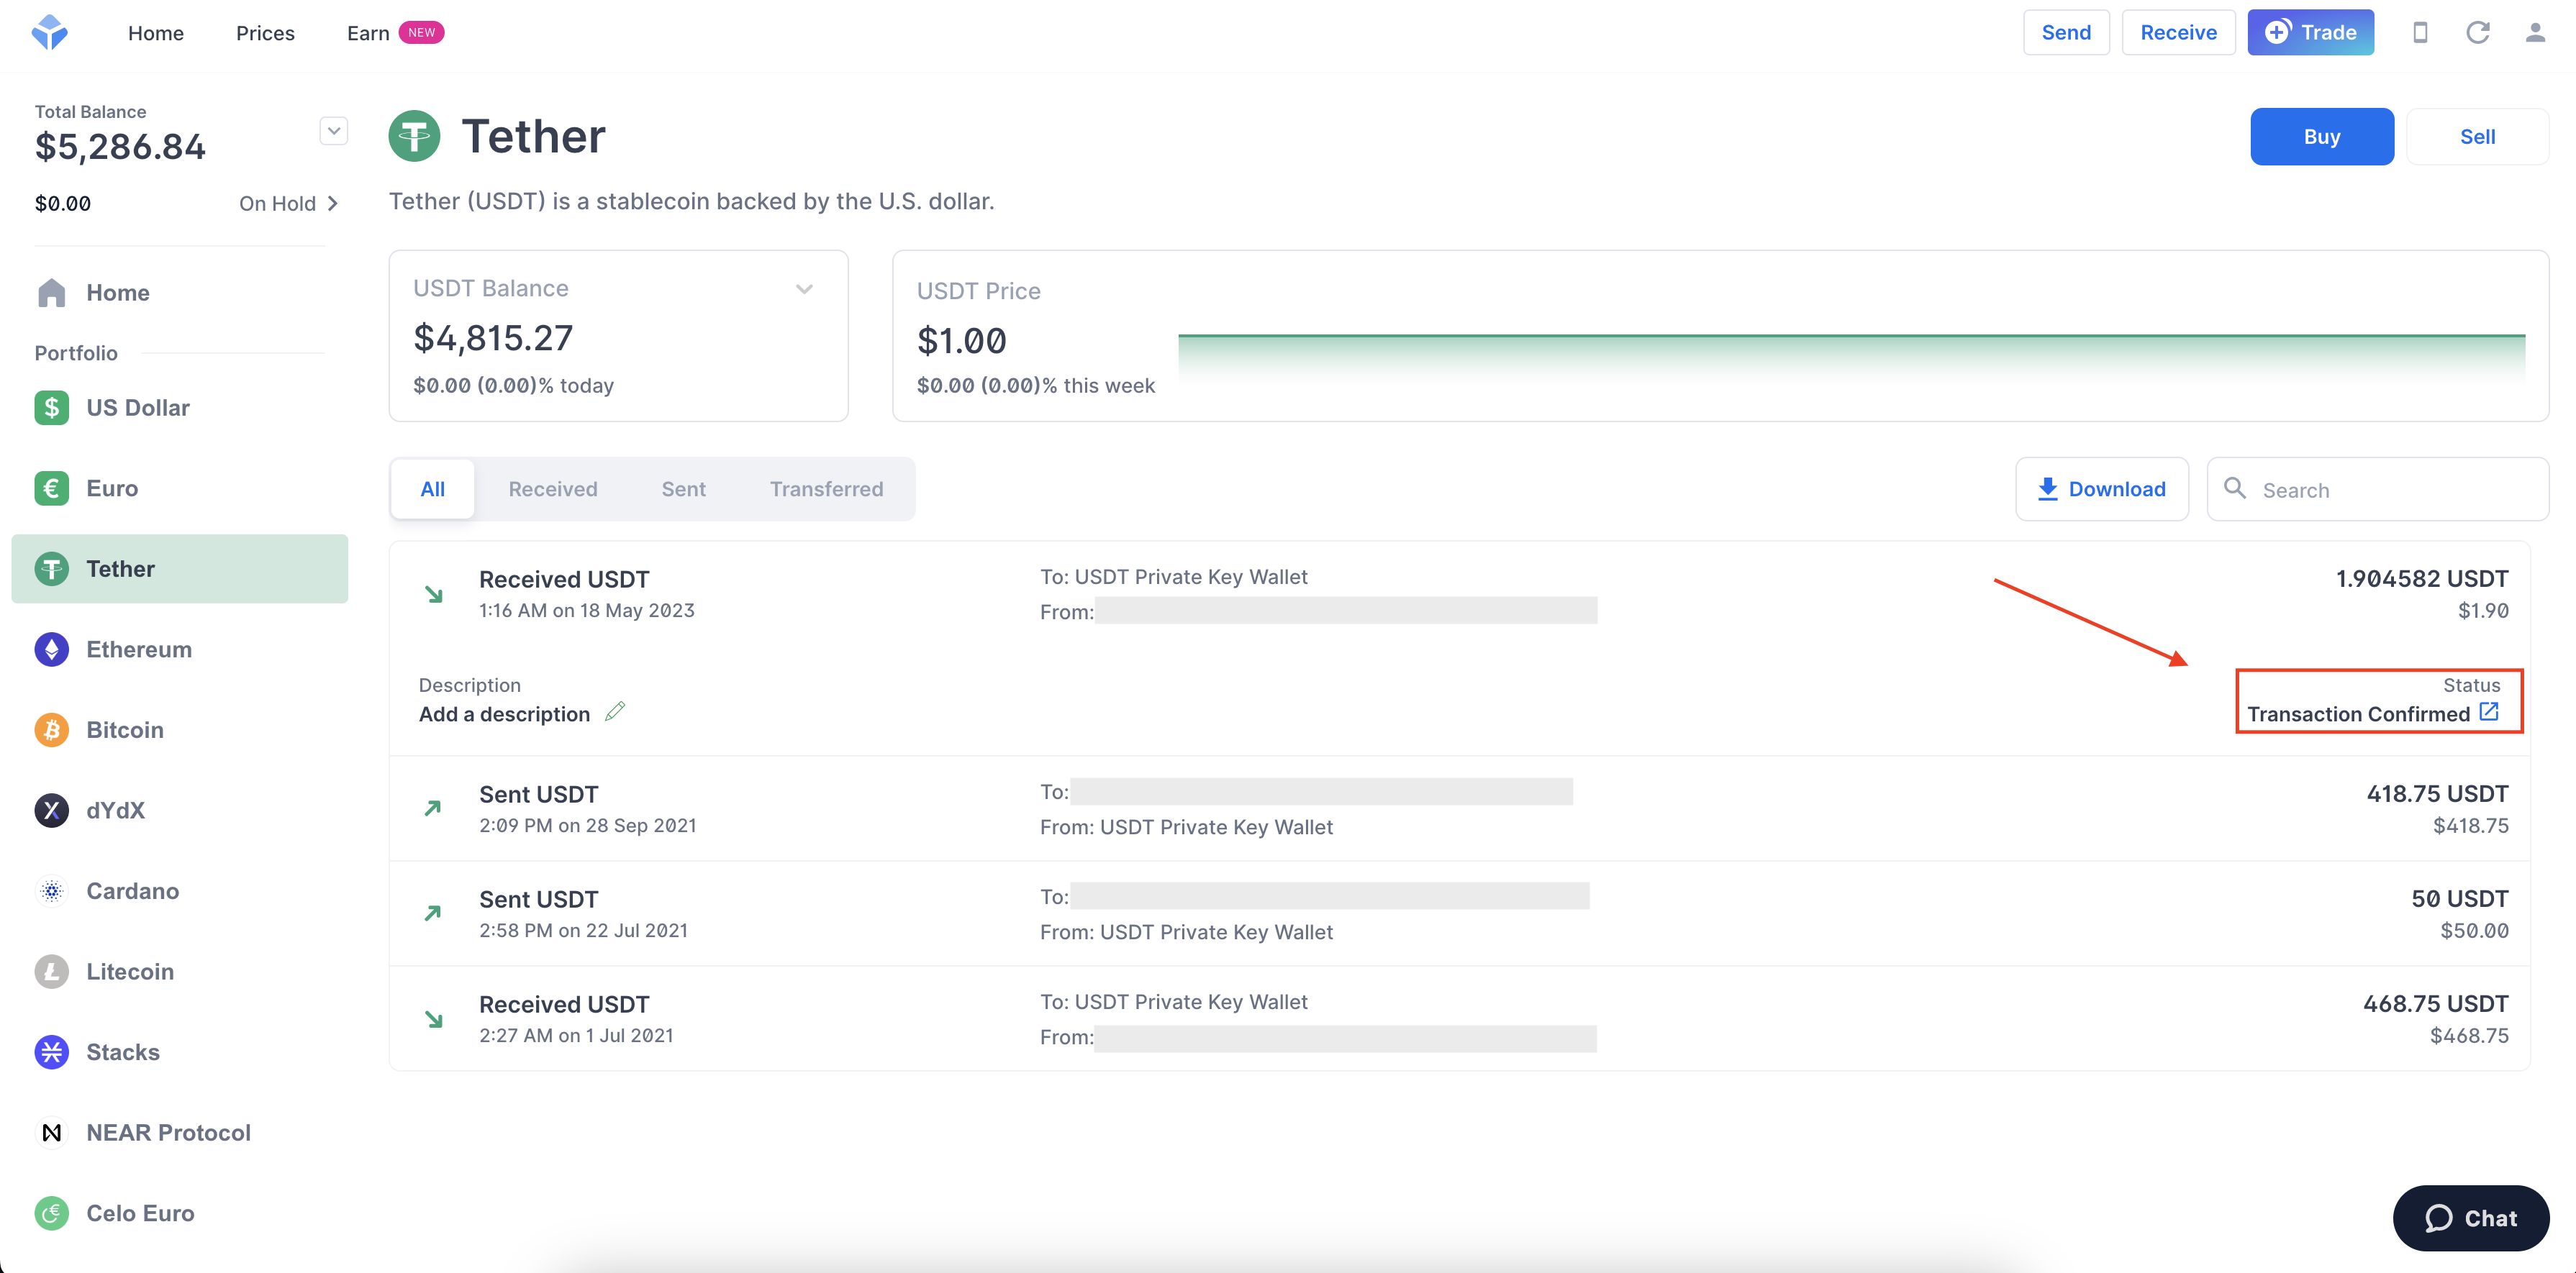The height and width of the screenshot is (1273, 2576).
Task: Toggle the All transactions tab view
Action: click(432, 486)
